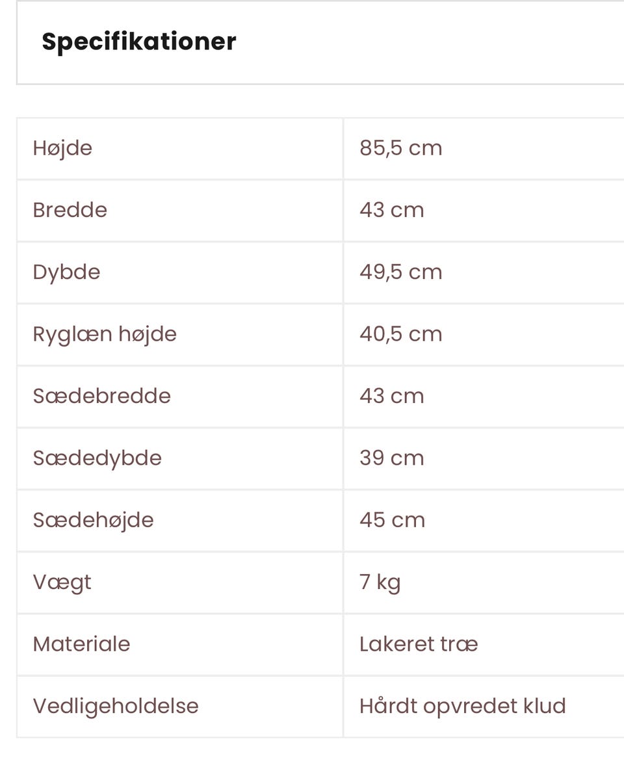Click the Hårdt opvredet klud text
Screen dimensions: 624x758
(462, 706)
